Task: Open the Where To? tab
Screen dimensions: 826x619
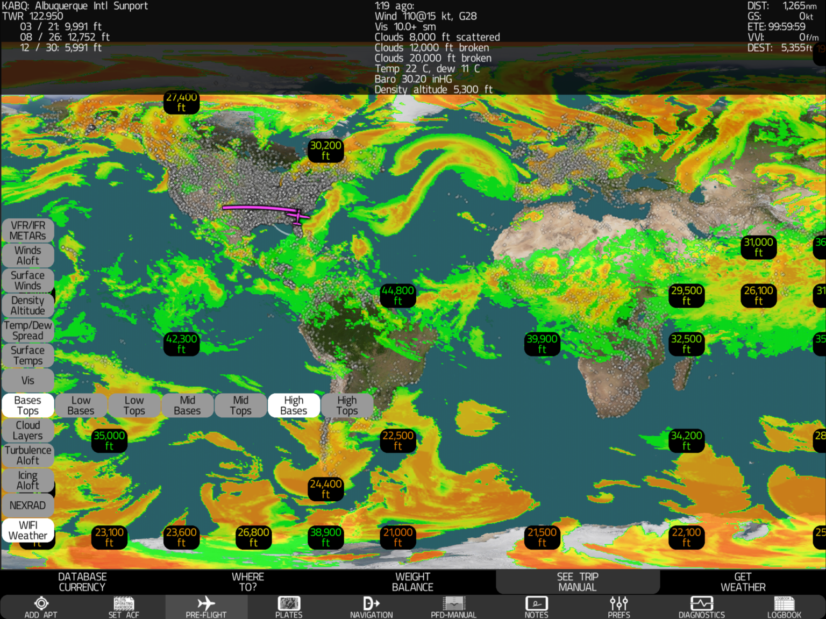Action: (248, 581)
